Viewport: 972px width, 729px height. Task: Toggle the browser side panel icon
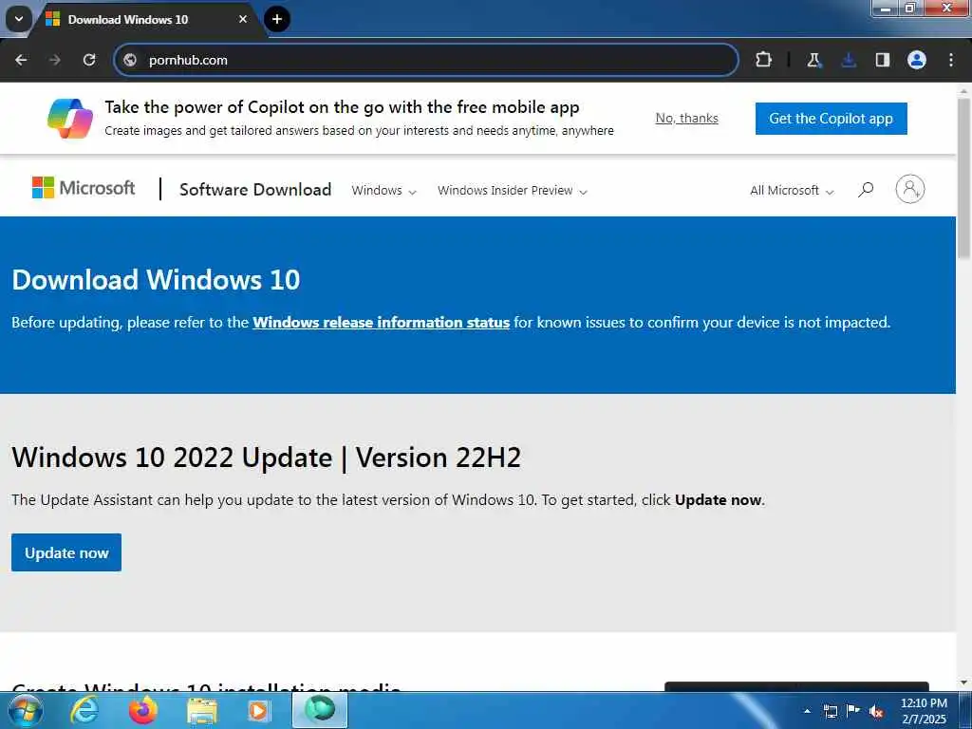pos(883,60)
